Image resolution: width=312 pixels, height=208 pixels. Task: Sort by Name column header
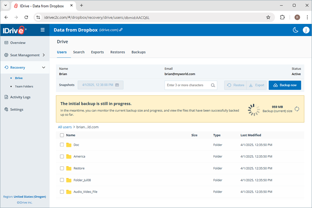pos(71,135)
